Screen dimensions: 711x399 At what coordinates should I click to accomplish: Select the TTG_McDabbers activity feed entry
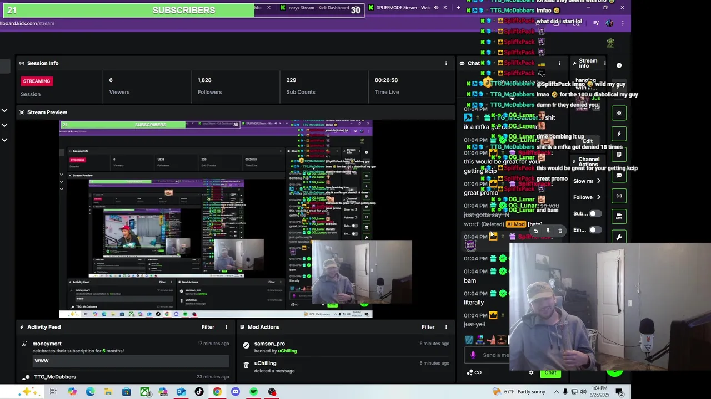[125, 377]
